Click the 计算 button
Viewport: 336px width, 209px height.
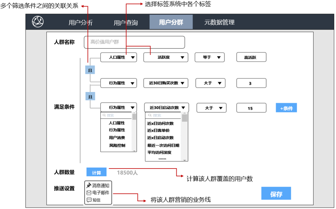96,172
